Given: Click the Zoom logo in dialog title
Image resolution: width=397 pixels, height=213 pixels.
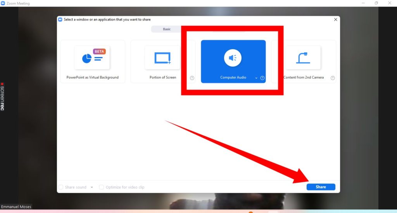Looking at the screenshot, I should [x=60, y=19].
